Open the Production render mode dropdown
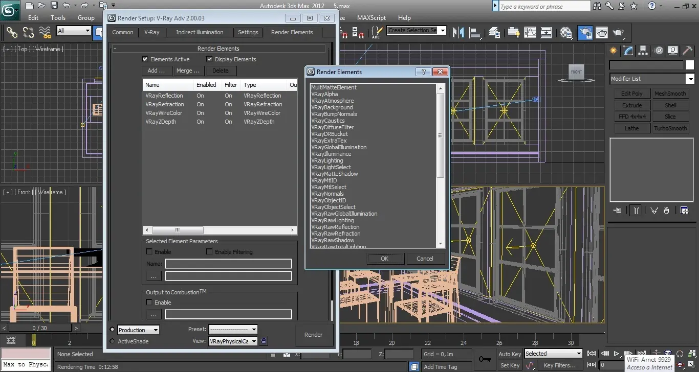 point(139,330)
